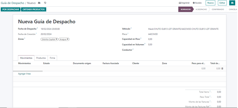Screen dimensions: 238x108
Task: Show help tooltip for Conductor
Action: pyautogui.click(x=133, y=49)
